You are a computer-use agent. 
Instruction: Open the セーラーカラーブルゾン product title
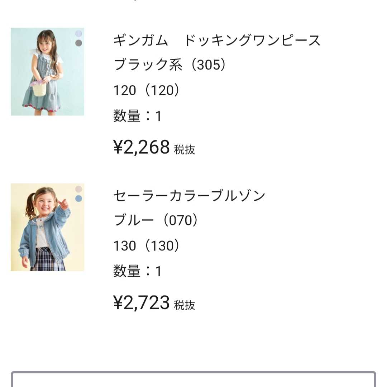click(189, 196)
